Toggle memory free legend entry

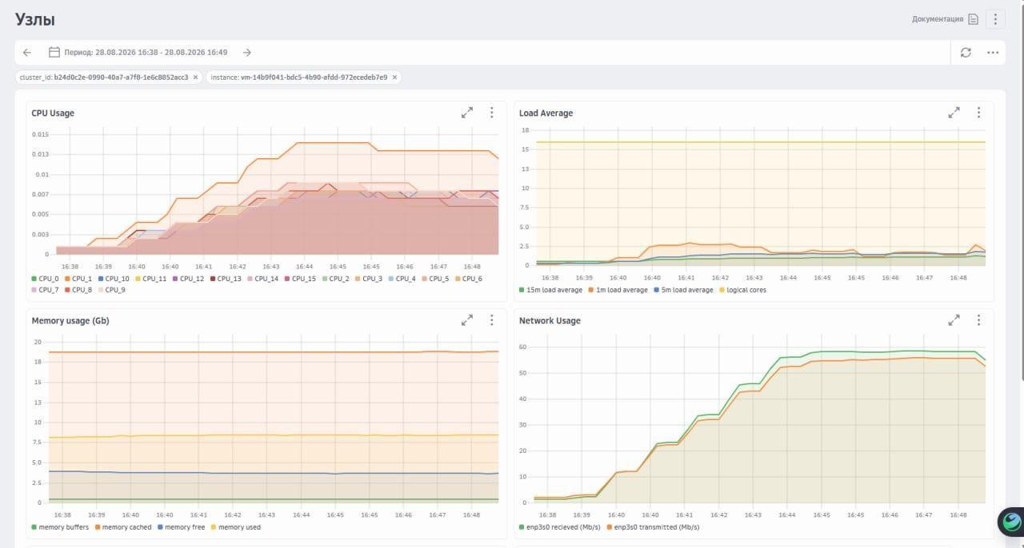(x=182, y=527)
